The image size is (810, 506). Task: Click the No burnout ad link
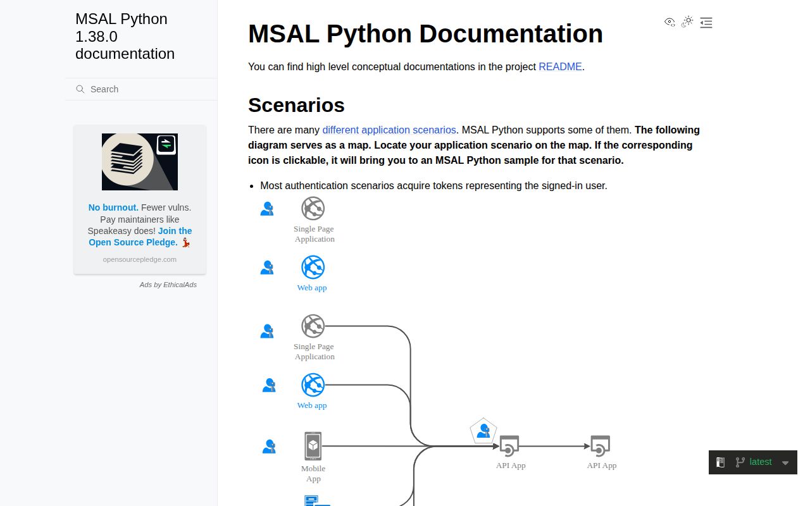point(113,207)
